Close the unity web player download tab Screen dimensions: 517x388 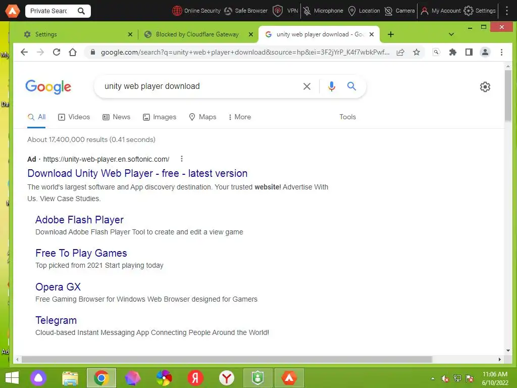372,34
